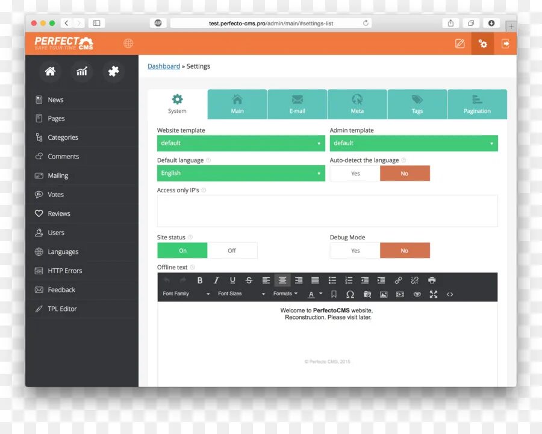Switch to the Pagination settings tab
542x434 pixels.
(x=477, y=104)
